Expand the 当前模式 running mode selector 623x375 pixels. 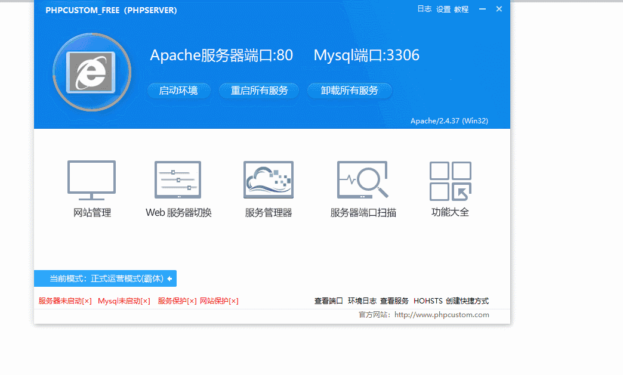[105, 278]
